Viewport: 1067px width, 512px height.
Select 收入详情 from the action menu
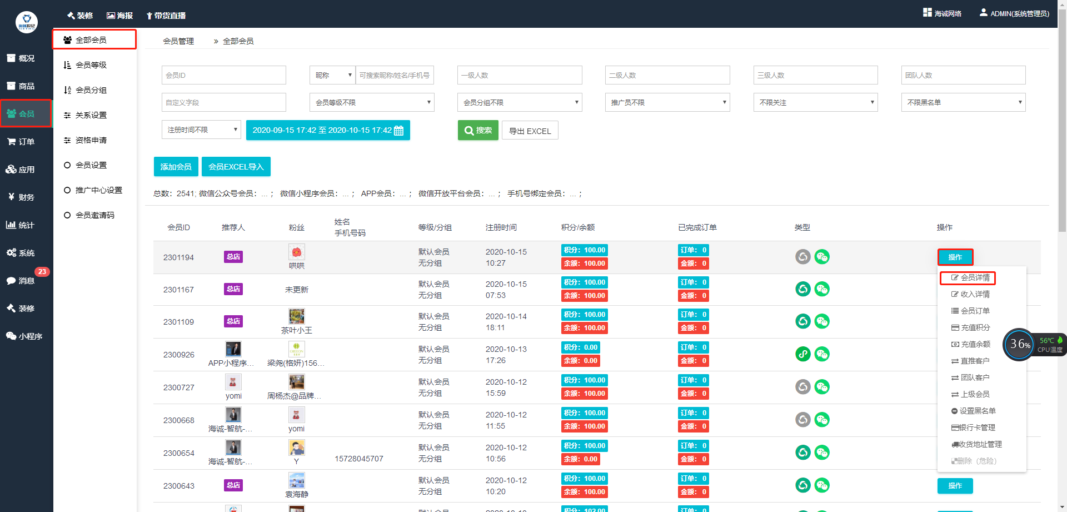pyautogui.click(x=970, y=294)
